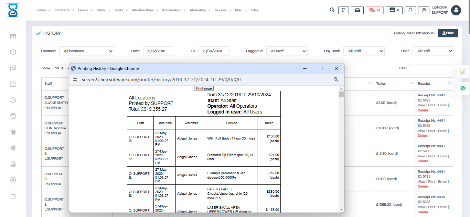The image size is (470, 217).
Task: Open the help question mark icon
Action: coord(424,10)
